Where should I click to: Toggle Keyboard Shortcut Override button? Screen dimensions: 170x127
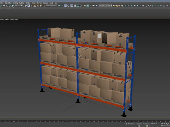pos(29,6)
